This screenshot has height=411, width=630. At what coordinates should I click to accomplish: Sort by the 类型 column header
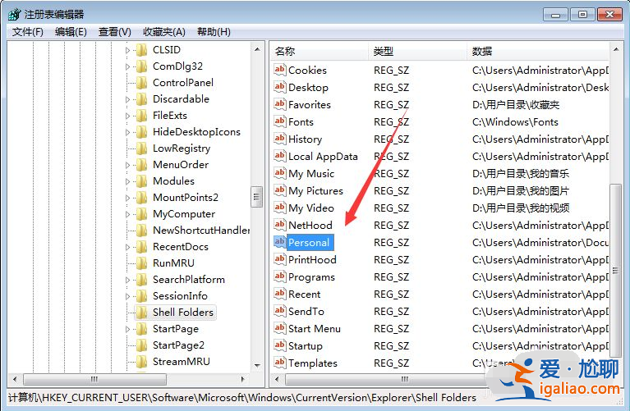click(x=417, y=52)
